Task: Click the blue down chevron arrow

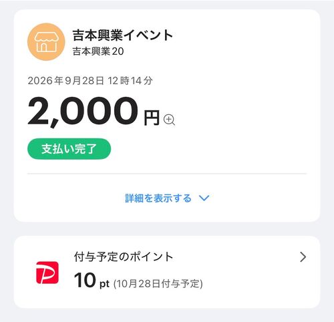Action: click(204, 198)
